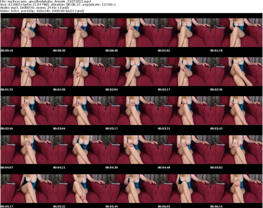Open the thumbnail labeled 00:02:04

coord(131,72)
